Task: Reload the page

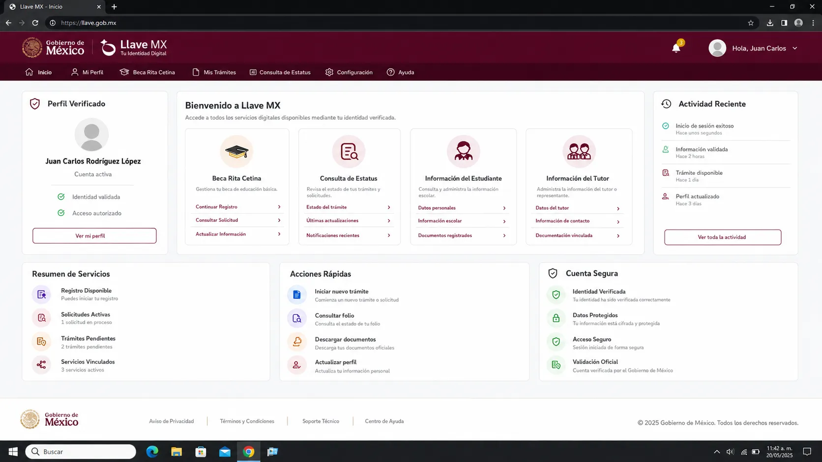Action: [x=35, y=23]
